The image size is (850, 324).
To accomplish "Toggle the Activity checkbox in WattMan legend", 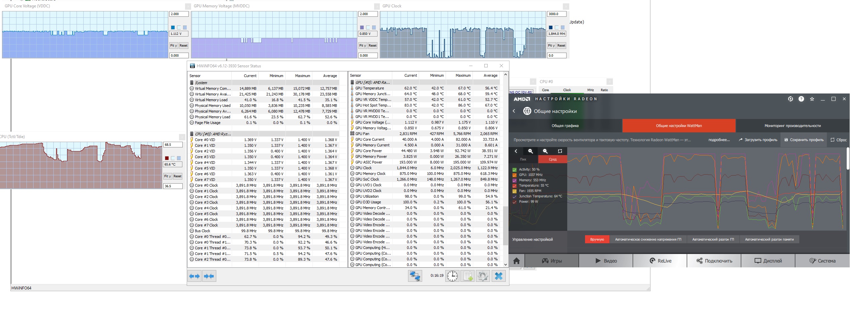I will click(x=515, y=170).
